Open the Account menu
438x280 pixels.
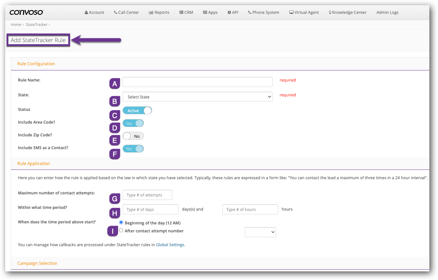pos(94,12)
